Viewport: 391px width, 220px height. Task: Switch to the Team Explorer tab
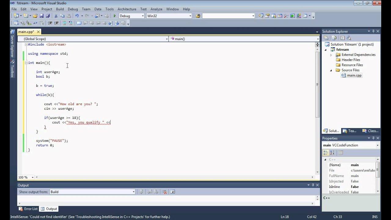pos(350,131)
